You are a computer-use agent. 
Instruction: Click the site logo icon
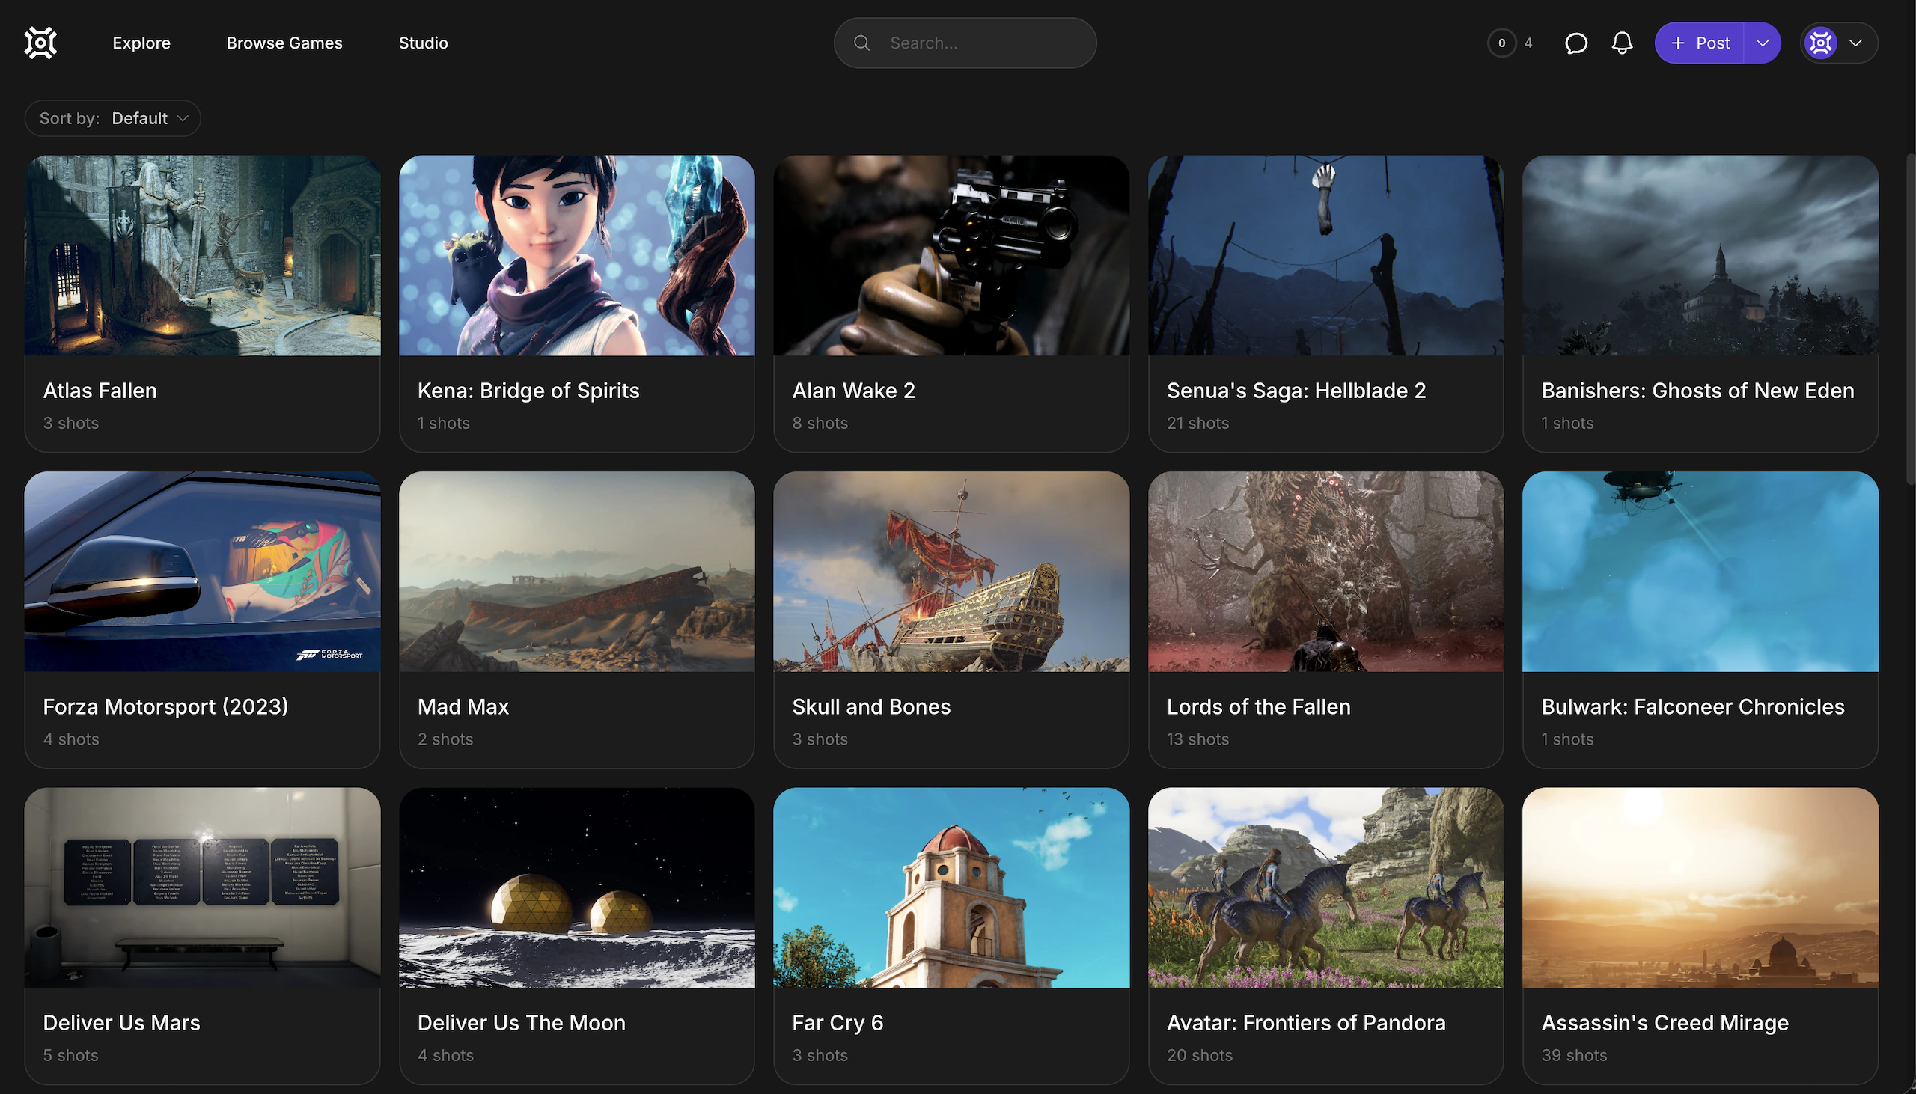coord(40,43)
